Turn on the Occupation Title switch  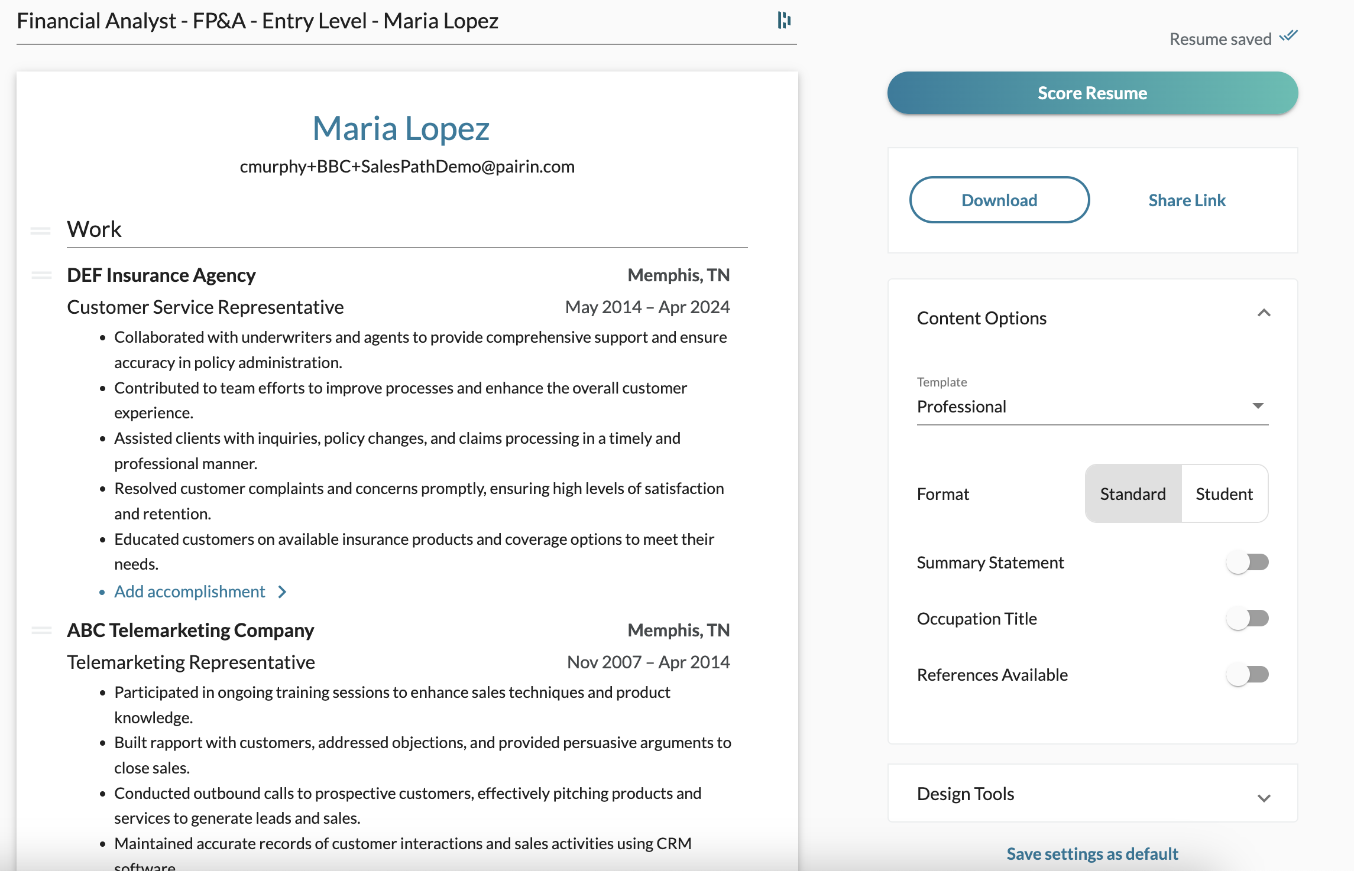(x=1247, y=618)
